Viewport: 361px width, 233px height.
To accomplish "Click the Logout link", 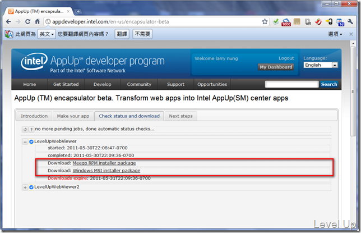I will click(x=286, y=58).
